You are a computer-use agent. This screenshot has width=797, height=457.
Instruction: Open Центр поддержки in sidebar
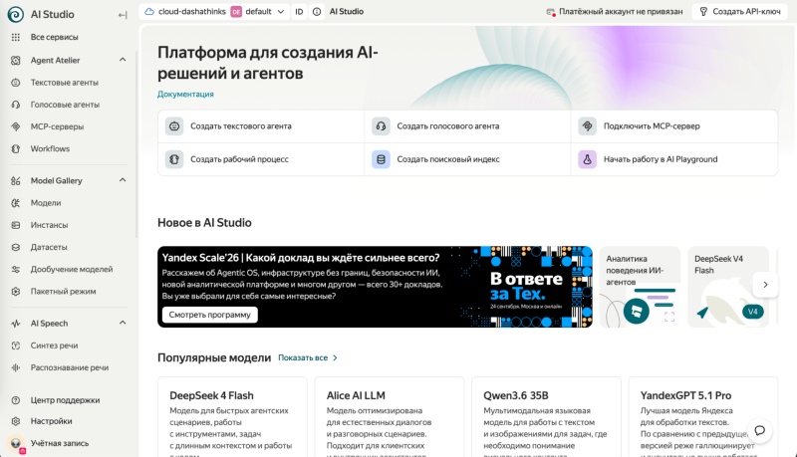point(65,400)
